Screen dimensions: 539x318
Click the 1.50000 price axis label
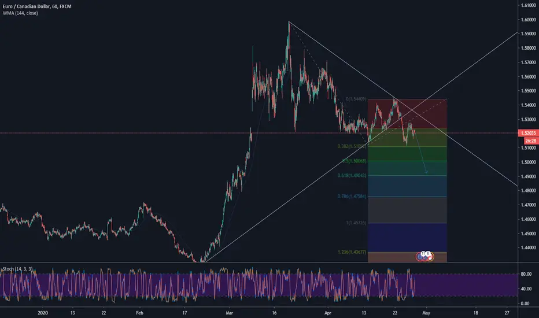point(529,162)
